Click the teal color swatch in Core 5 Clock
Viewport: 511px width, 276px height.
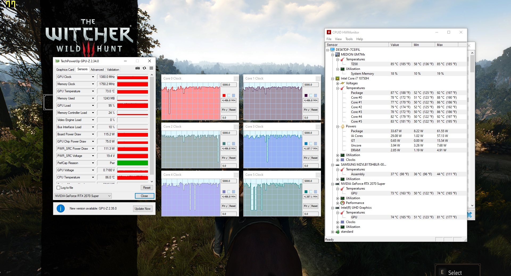[306, 192]
